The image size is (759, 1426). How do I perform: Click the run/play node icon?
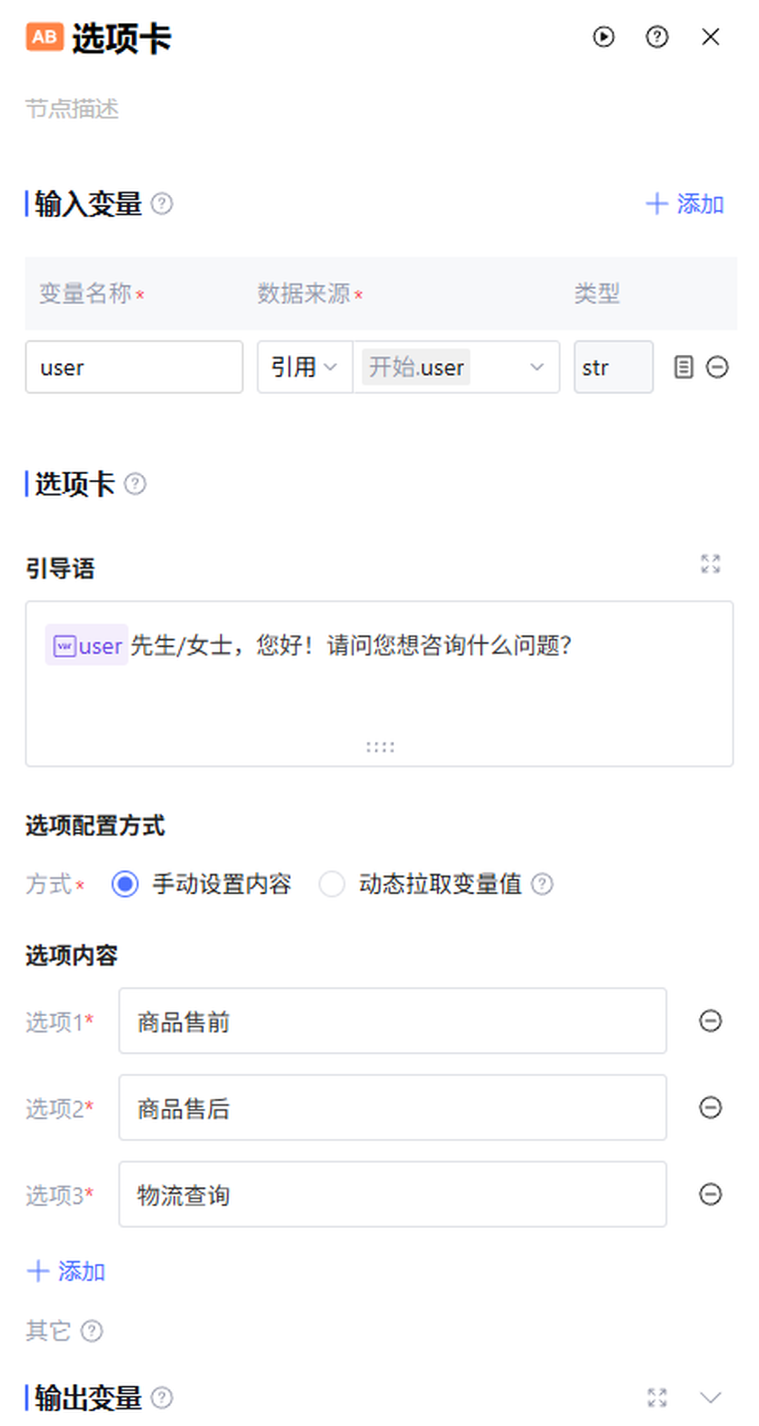pos(603,37)
